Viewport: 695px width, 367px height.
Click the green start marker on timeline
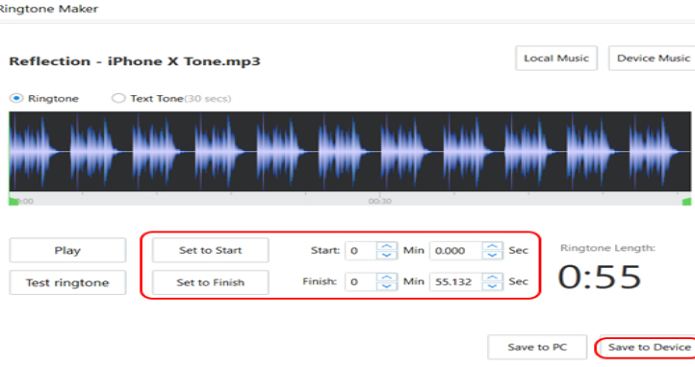13,202
